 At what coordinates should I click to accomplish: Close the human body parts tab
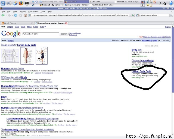tap(66, 23)
